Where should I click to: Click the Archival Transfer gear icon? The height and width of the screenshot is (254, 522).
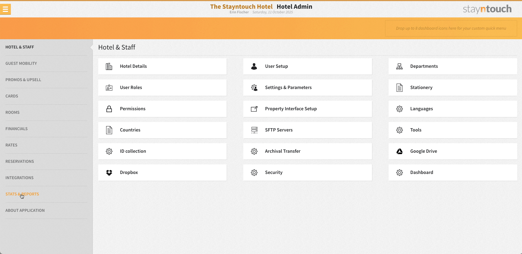[254, 151]
